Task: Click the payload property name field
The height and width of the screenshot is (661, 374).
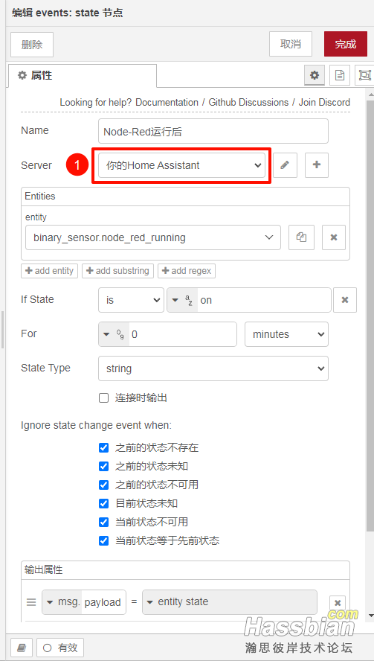Action: [x=103, y=602]
